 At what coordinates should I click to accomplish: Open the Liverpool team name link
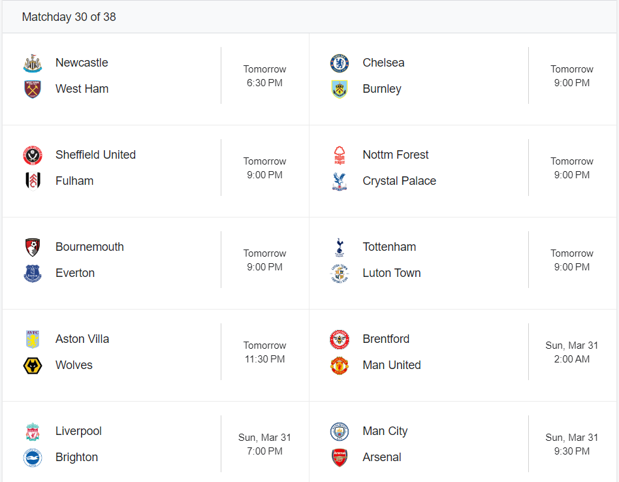tap(78, 431)
